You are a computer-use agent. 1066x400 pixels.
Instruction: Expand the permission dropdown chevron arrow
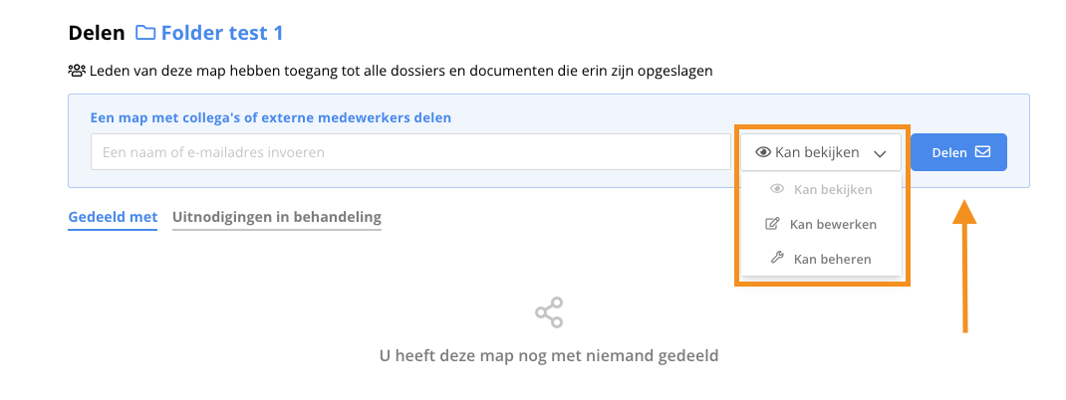880,153
